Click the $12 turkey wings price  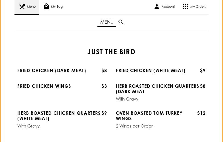tap(201, 113)
